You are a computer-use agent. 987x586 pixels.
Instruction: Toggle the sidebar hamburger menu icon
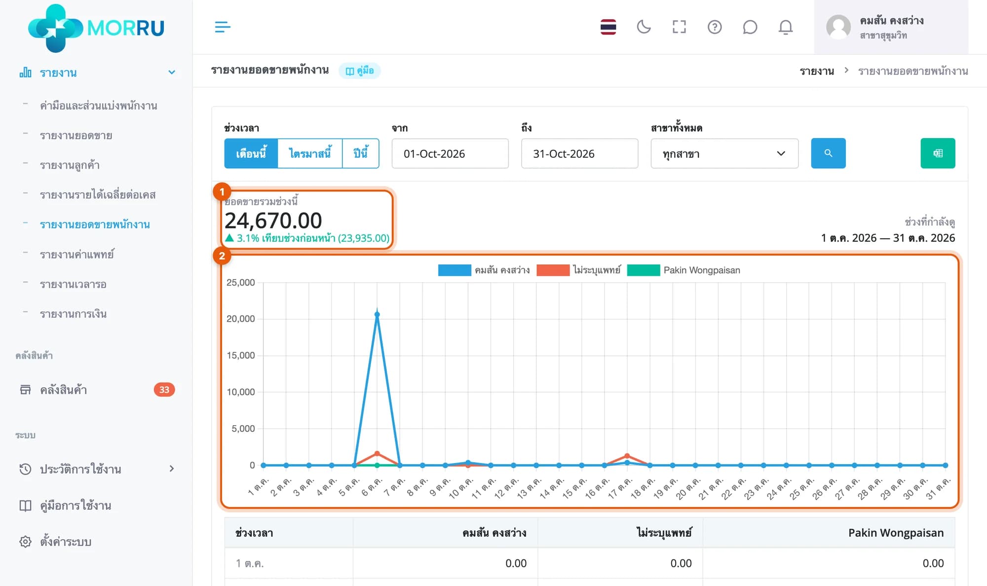pyautogui.click(x=223, y=27)
